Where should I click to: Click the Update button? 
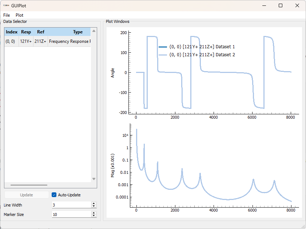(27, 195)
